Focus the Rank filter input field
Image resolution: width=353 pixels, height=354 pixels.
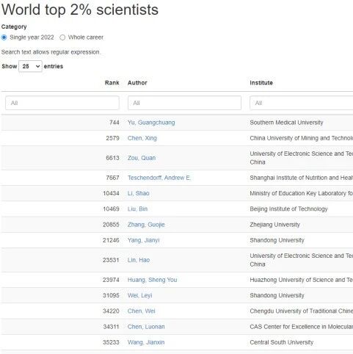tap(62, 103)
